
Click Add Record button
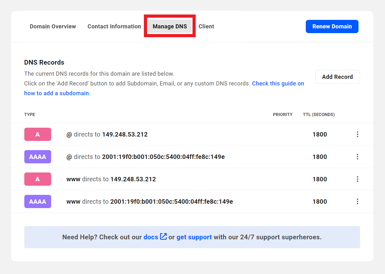(x=337, y=77)
